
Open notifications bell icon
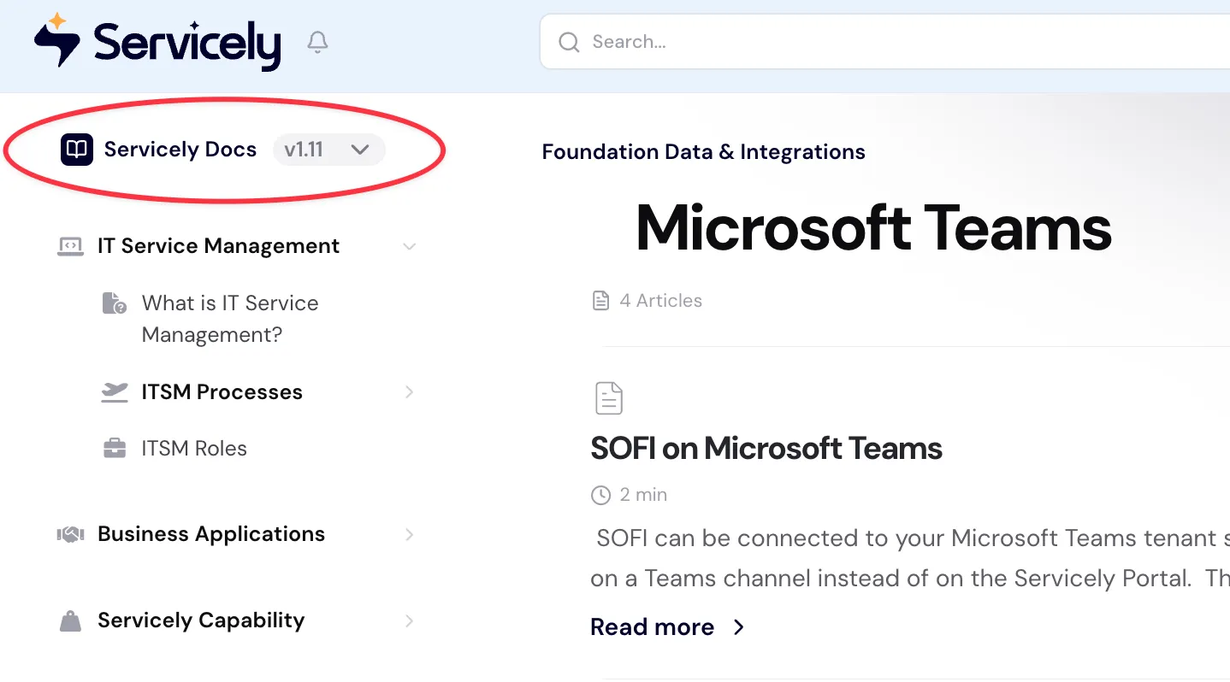click(318, 42)
